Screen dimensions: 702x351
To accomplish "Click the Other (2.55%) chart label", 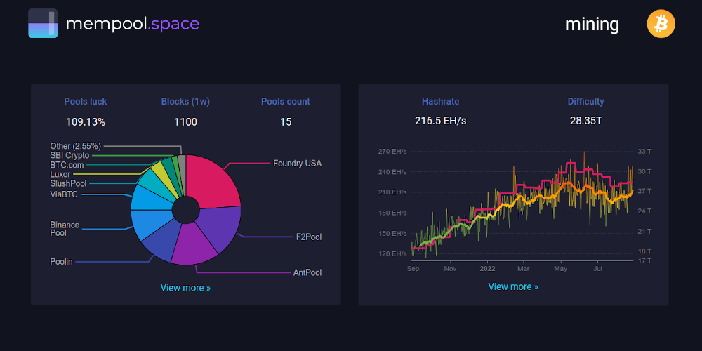I will point(75,146).
